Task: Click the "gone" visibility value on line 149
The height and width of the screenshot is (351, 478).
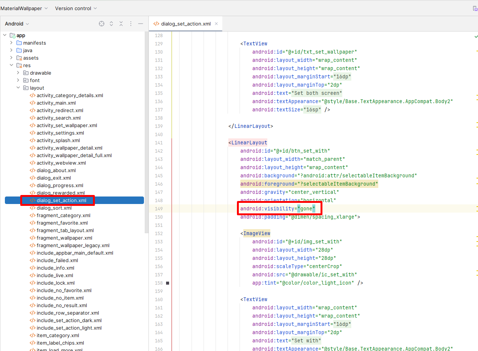Action: [x=307, y=208]
